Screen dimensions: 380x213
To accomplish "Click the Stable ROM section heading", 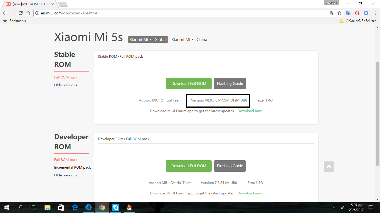I will (x=65, y=59).
